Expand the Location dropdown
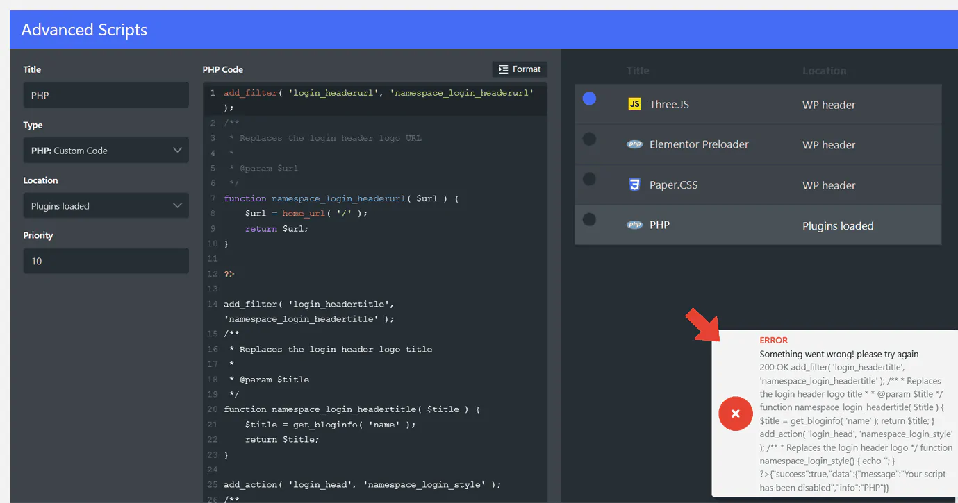This screenshot has width=958, height=503. (106, 206)
